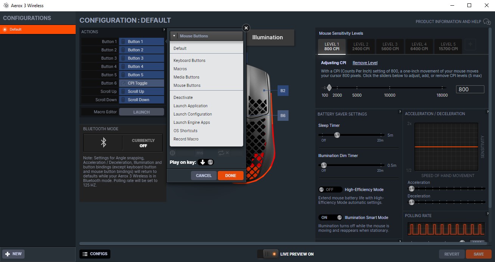Open Product Information and Help icon
495x262 pixels.
[x=487, y=22]
